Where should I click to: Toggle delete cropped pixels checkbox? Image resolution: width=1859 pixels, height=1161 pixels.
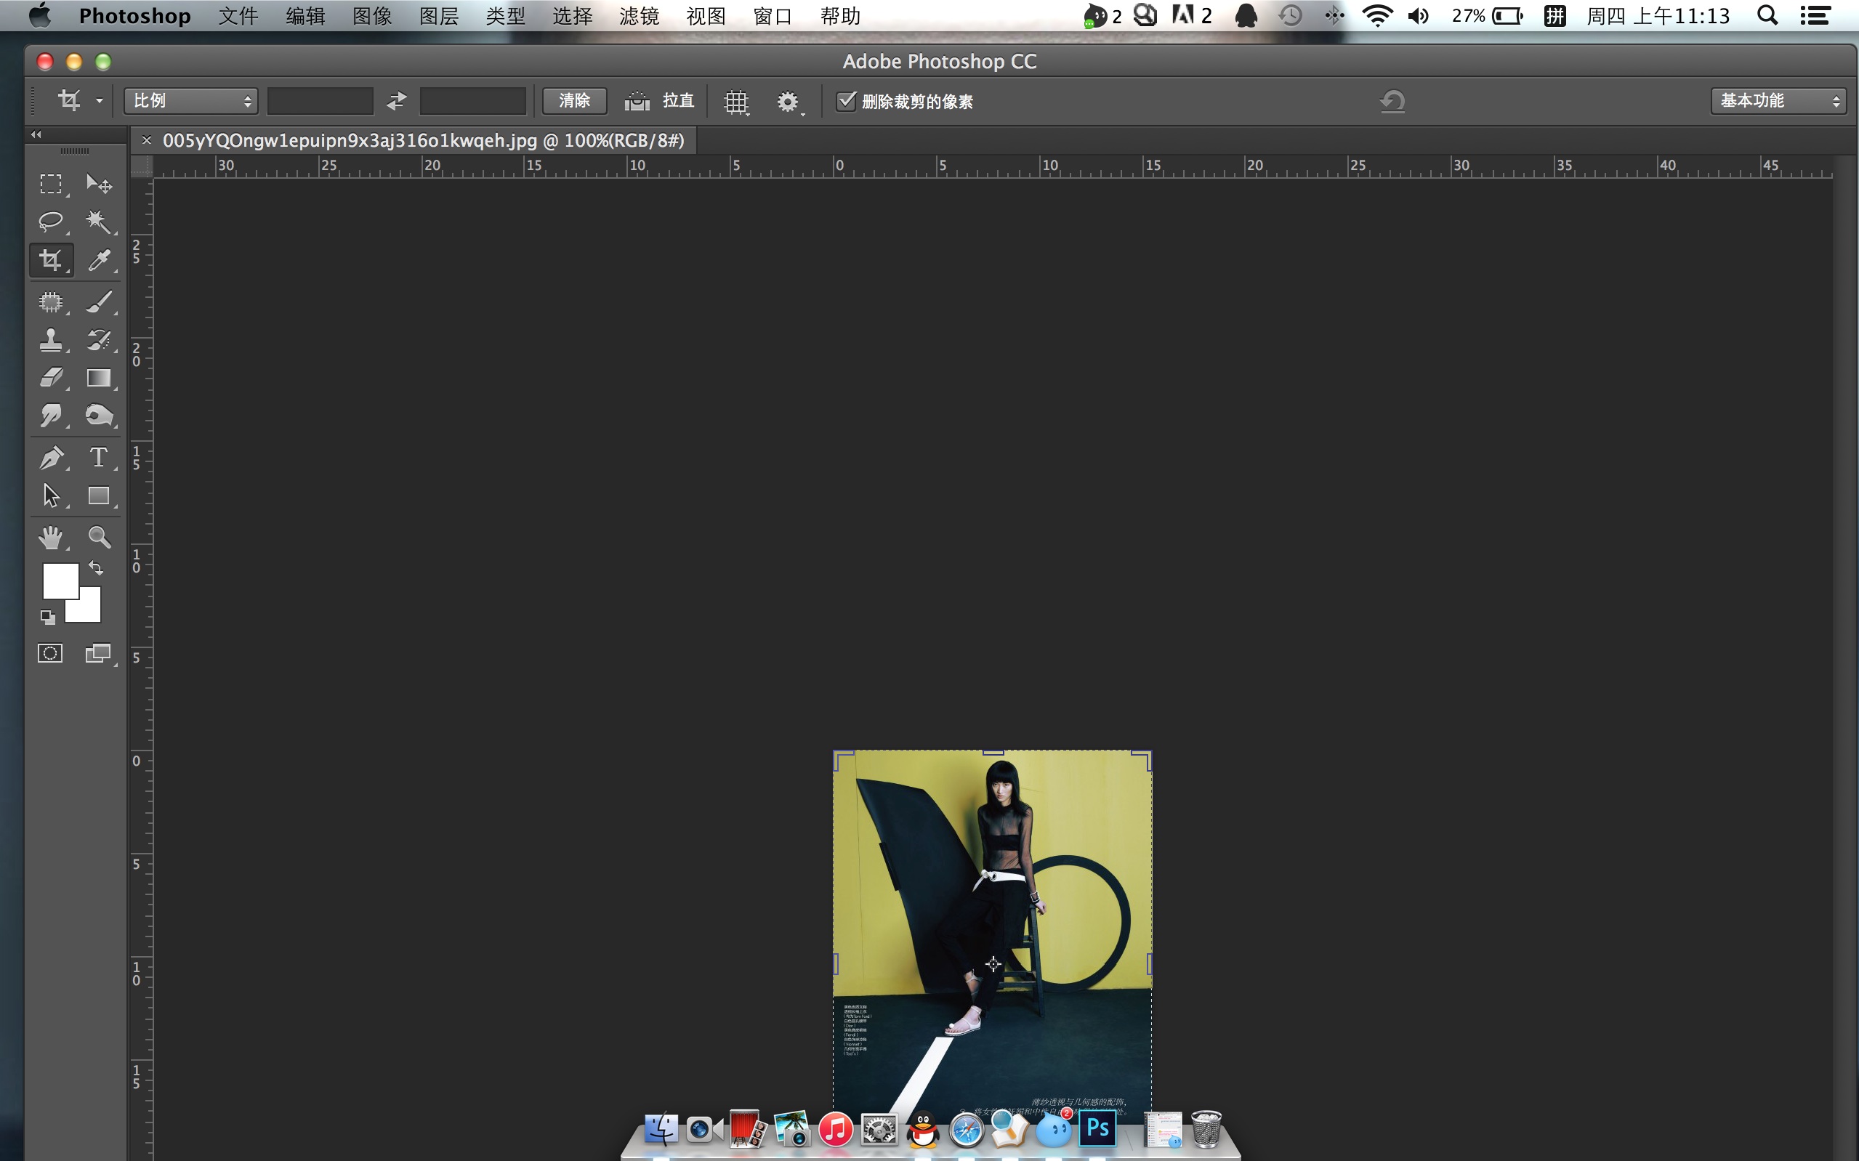point(845,100)
